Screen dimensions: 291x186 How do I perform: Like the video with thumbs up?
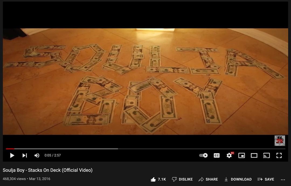[158, 179]
